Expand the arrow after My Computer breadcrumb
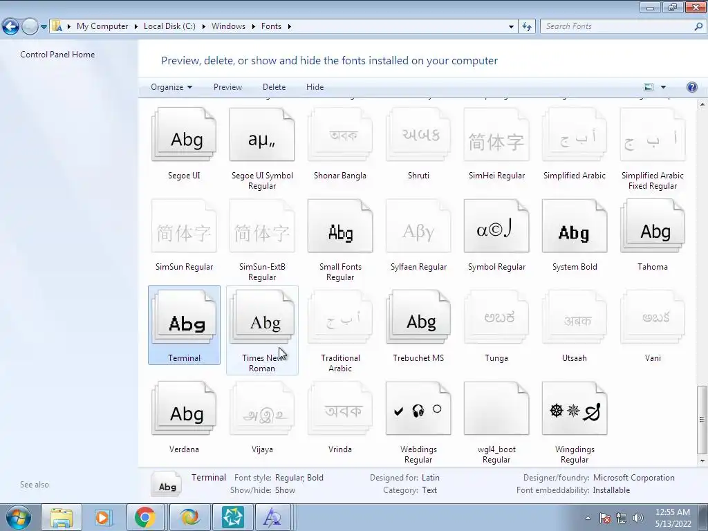708x531 pixels. [136, 26]
